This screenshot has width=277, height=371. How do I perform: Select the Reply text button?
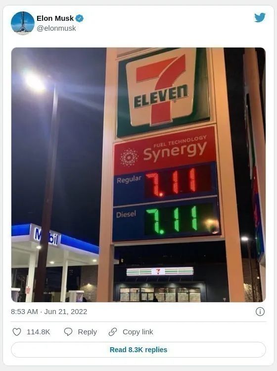pos(88,332)
